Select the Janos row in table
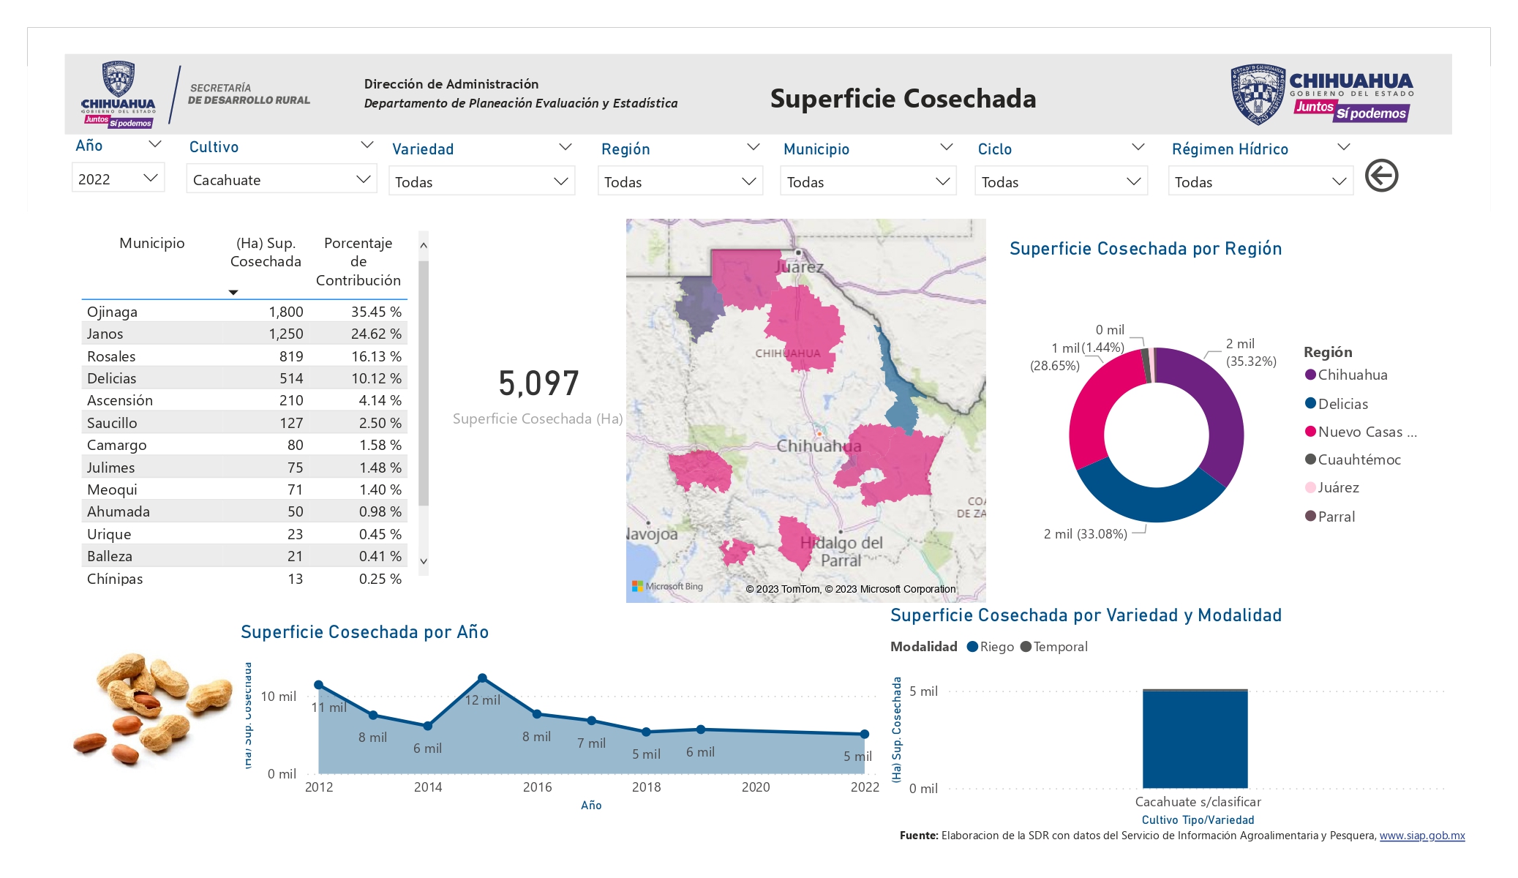1518x878 pixels. (x=244, y=334)
